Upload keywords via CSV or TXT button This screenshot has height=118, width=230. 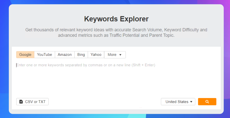click(x=32, y=102)
